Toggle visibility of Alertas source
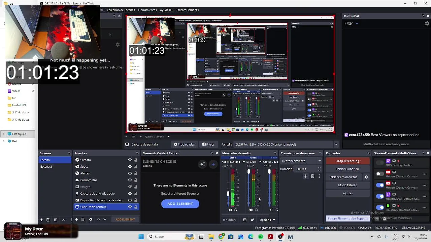The image size is (431, 242). 130,173
